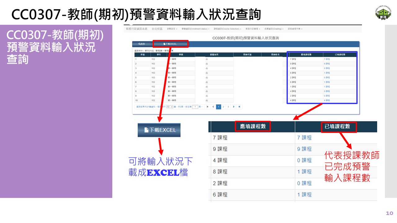This screenshot has width=397, height=223.
Task: Open the 試務處理作業 menu
Action: pos(295,29)
